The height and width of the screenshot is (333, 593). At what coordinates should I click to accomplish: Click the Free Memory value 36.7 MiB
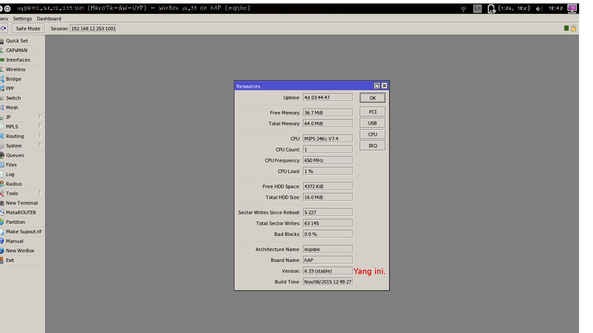click(328, 113)
